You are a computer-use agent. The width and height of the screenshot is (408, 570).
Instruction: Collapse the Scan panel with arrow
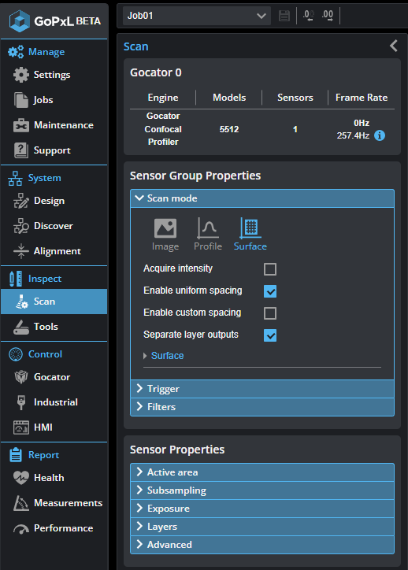[394, 46]
